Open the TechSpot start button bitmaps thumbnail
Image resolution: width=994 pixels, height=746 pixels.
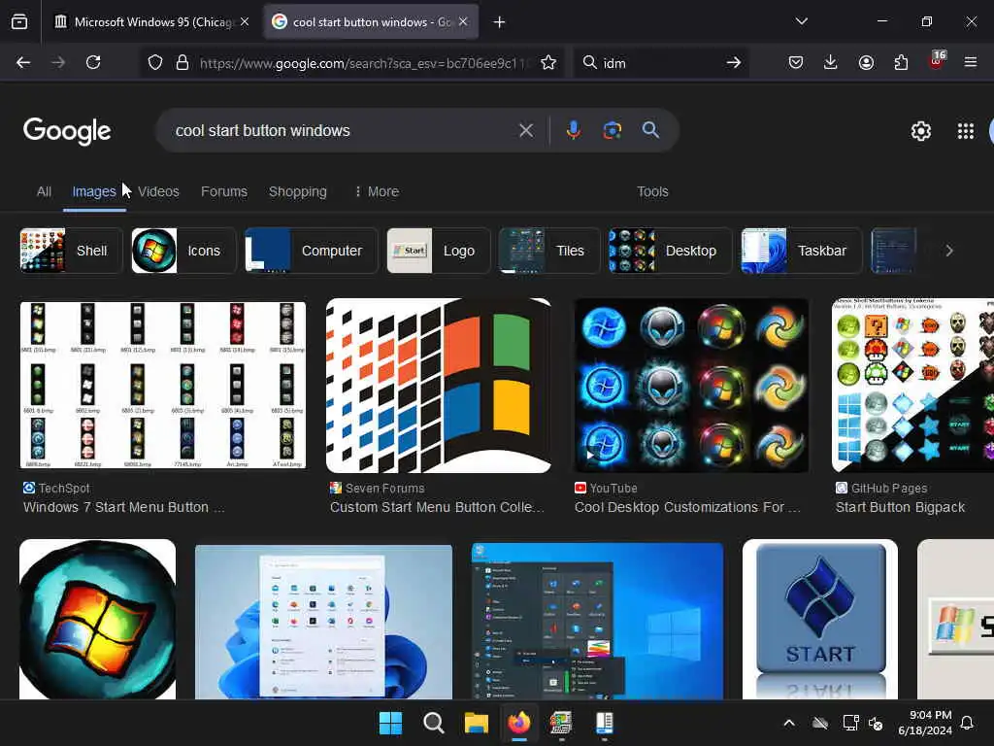[x=163, y=385]
